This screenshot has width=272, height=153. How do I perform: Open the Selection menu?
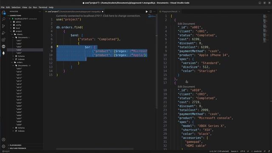16,7
